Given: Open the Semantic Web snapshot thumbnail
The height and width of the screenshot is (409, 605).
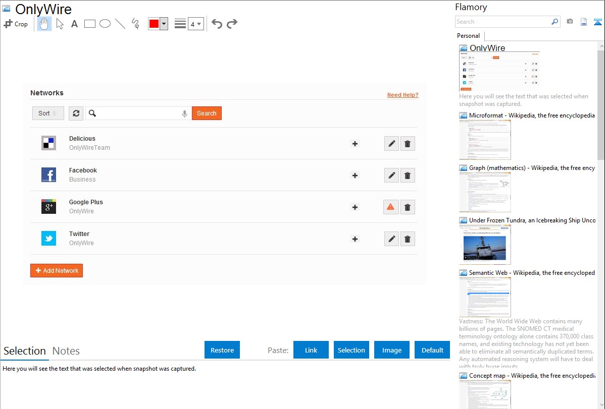Looking at the screenshot, I should (485, 297).
